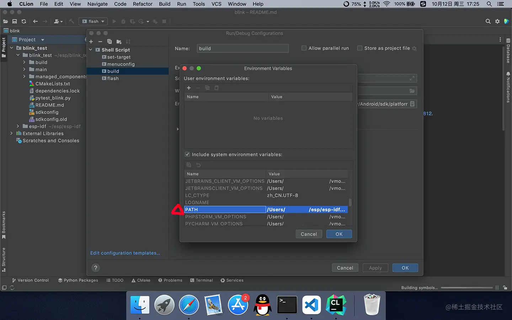Open Terminal app in the Dock
The width and height of the screenshot is (512, 320).
click(x=287, y=305)
